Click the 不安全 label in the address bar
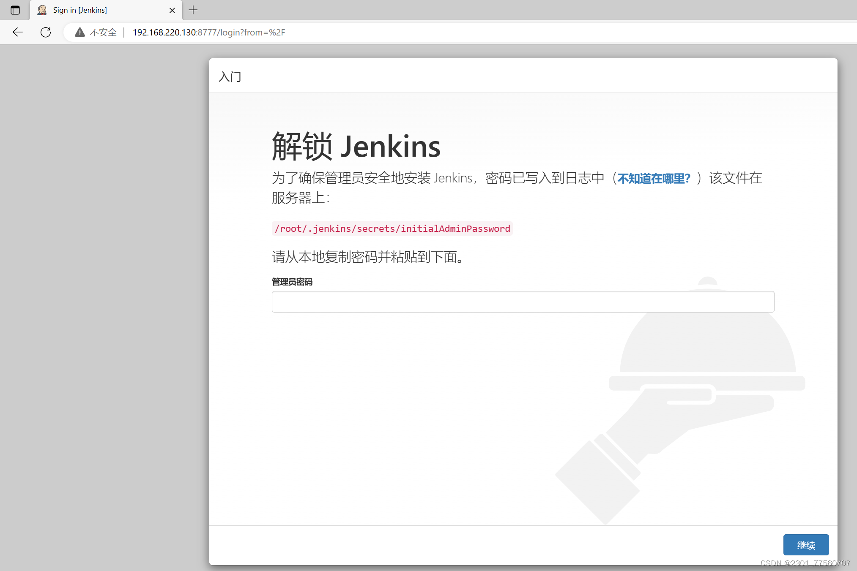This screenshot has width=857, height=571. pyautogui.click(x=102, y=32)
